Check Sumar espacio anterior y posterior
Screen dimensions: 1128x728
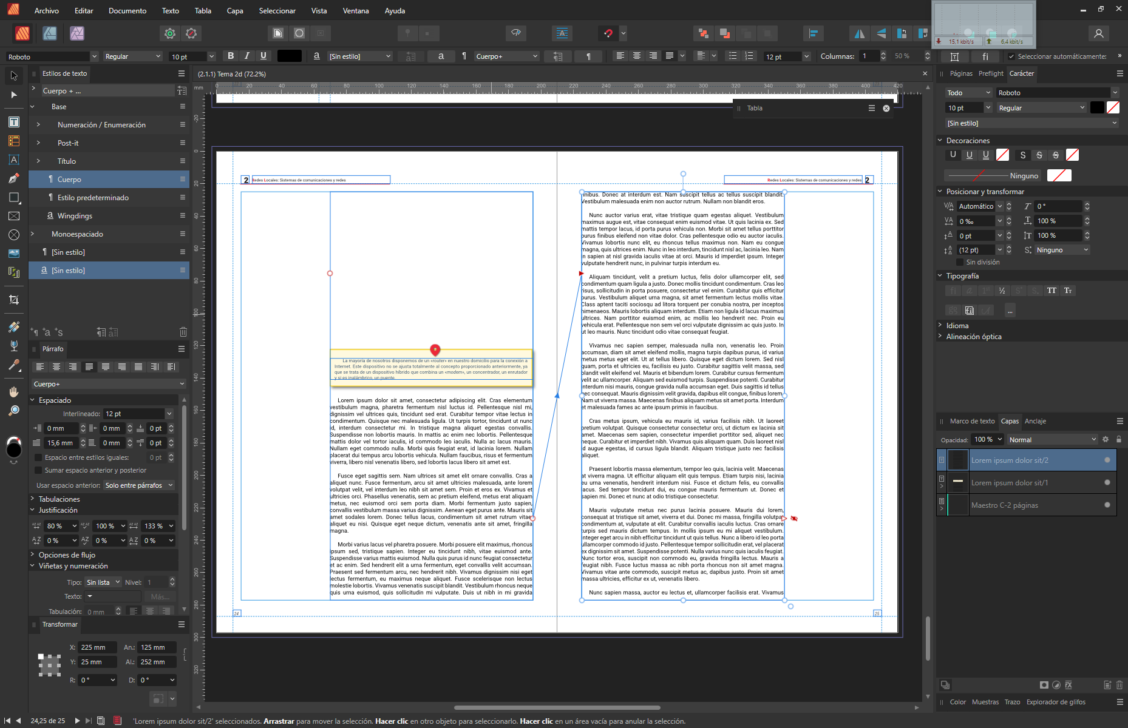[38, 470]
